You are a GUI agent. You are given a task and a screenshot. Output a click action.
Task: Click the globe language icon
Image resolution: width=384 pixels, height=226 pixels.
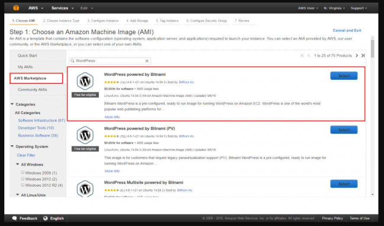(45, 218)
